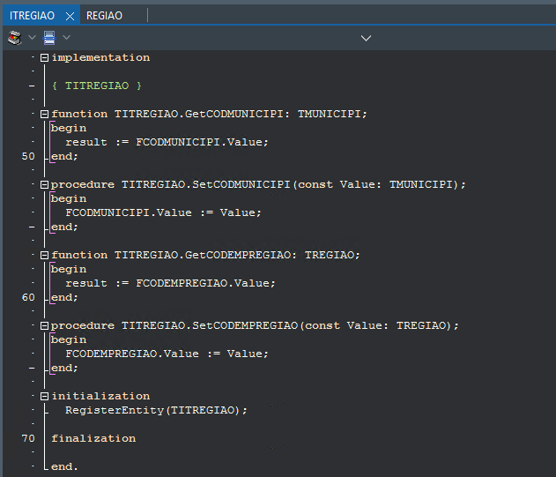Click the final 'end.' statement
Viewport: 556px width, 477px height.
[x=64, y=466]
